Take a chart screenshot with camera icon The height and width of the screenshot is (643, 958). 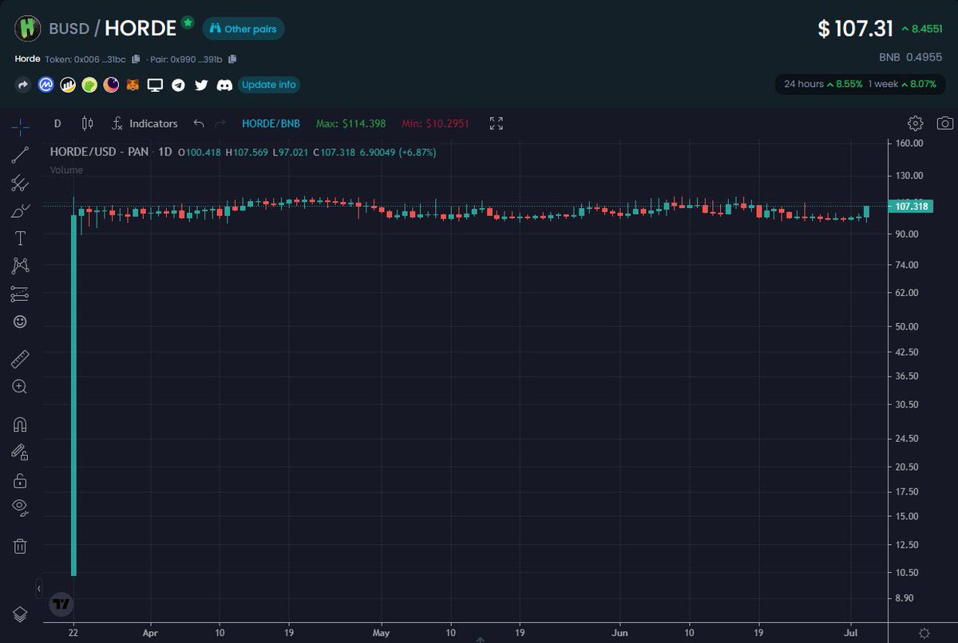[944, 123]
